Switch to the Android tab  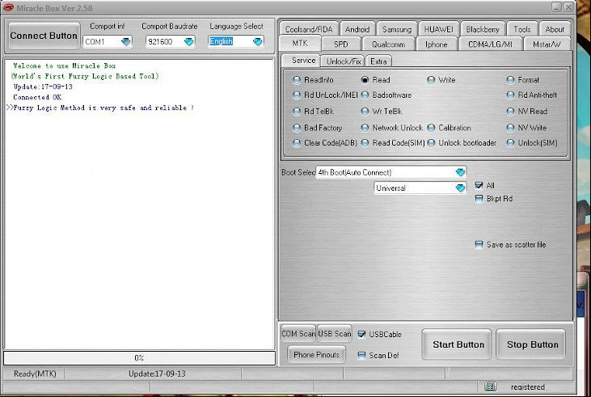357,29
